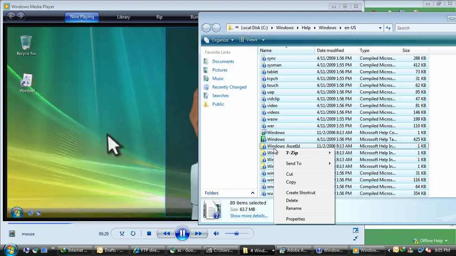
Task: Go forward in Media Player navigation
Action: [21, 16]
